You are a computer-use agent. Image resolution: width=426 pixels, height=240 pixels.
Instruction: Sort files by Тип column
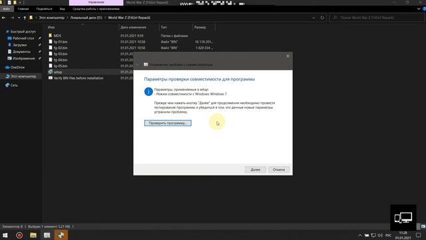pyautogui.click(x=176, y=27)
